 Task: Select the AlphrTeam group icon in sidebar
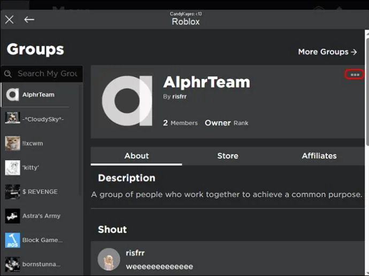coord(12,94)
